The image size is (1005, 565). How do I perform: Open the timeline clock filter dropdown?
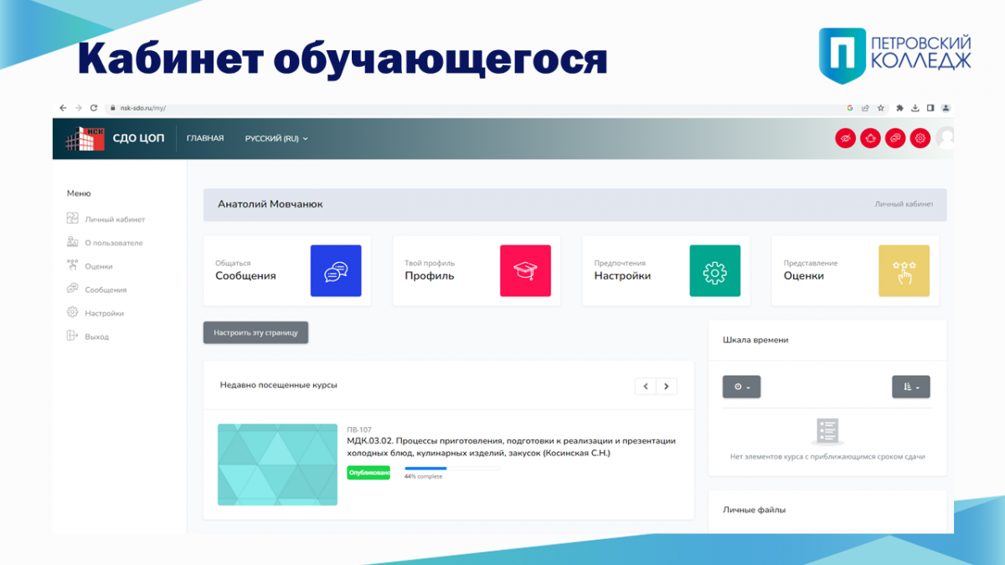point(741,387)
